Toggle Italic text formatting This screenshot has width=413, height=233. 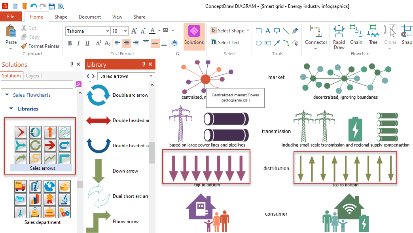click(x=78, y=43)
